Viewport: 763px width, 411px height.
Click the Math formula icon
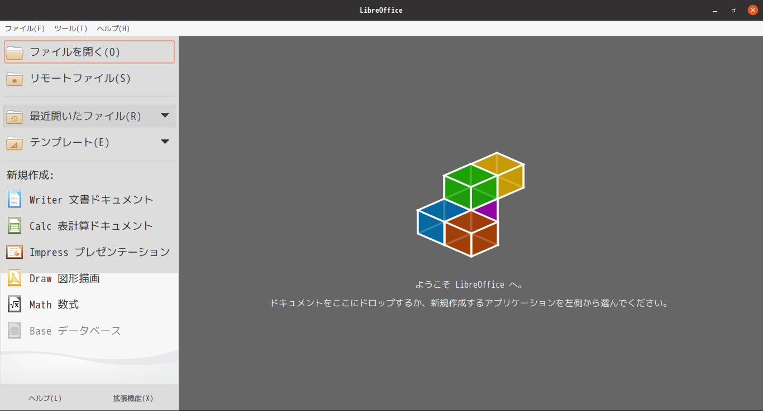pyautogui.click(x=15, y=304)
